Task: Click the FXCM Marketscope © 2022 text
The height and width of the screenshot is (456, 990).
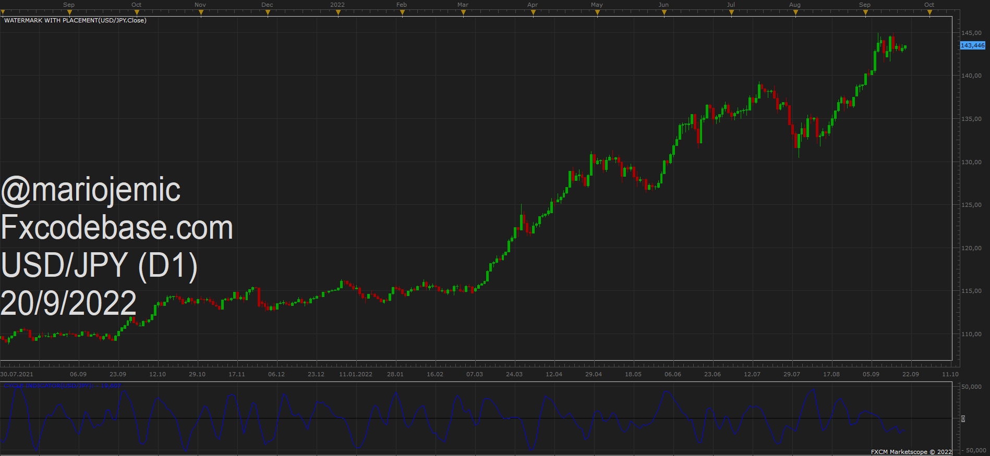Action: pyautogui.click(x=911, y=452)
